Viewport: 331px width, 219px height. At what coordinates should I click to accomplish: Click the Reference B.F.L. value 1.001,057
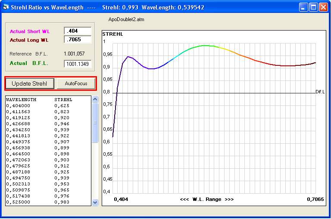tap(74, 54)
